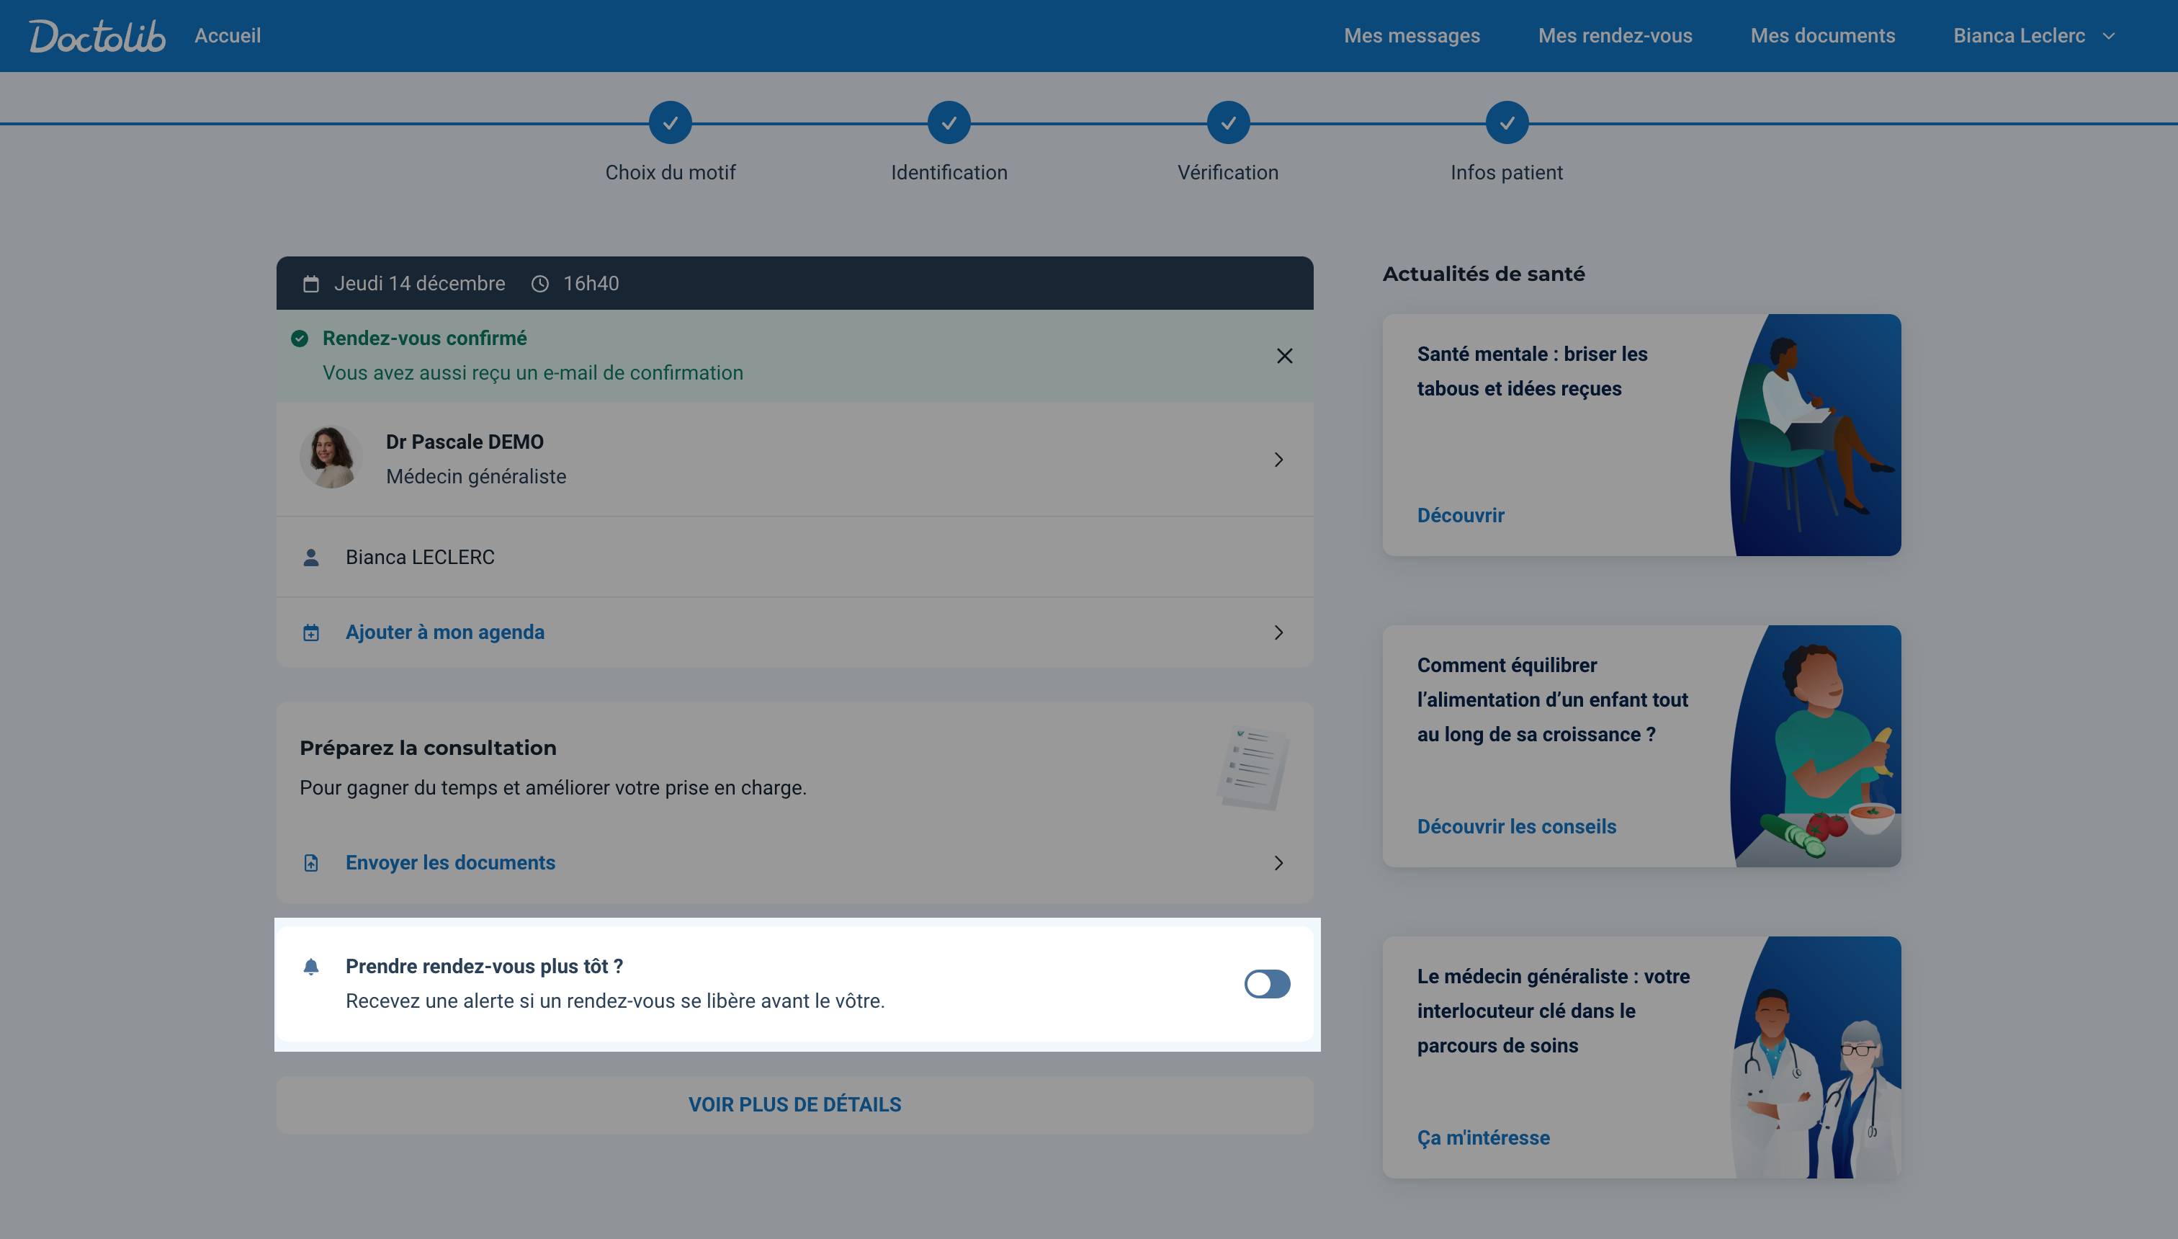Open the Envoyer les documents chevron
The width and height of the screenshot is (2178, 1239).
point(1278,863)
